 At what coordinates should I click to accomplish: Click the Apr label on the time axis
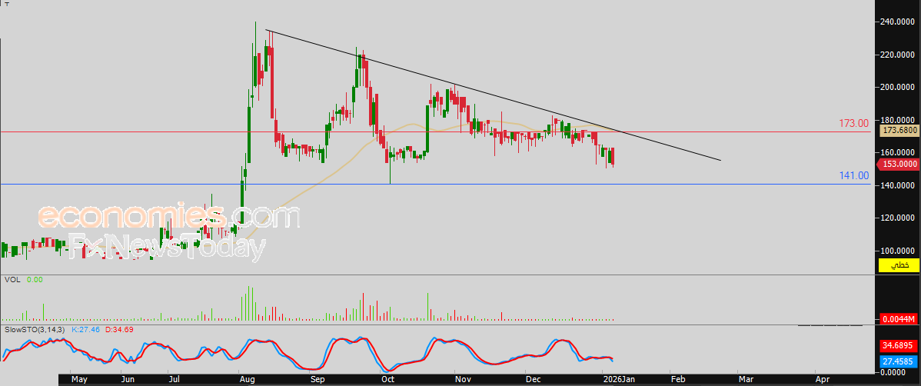(822, 379)
